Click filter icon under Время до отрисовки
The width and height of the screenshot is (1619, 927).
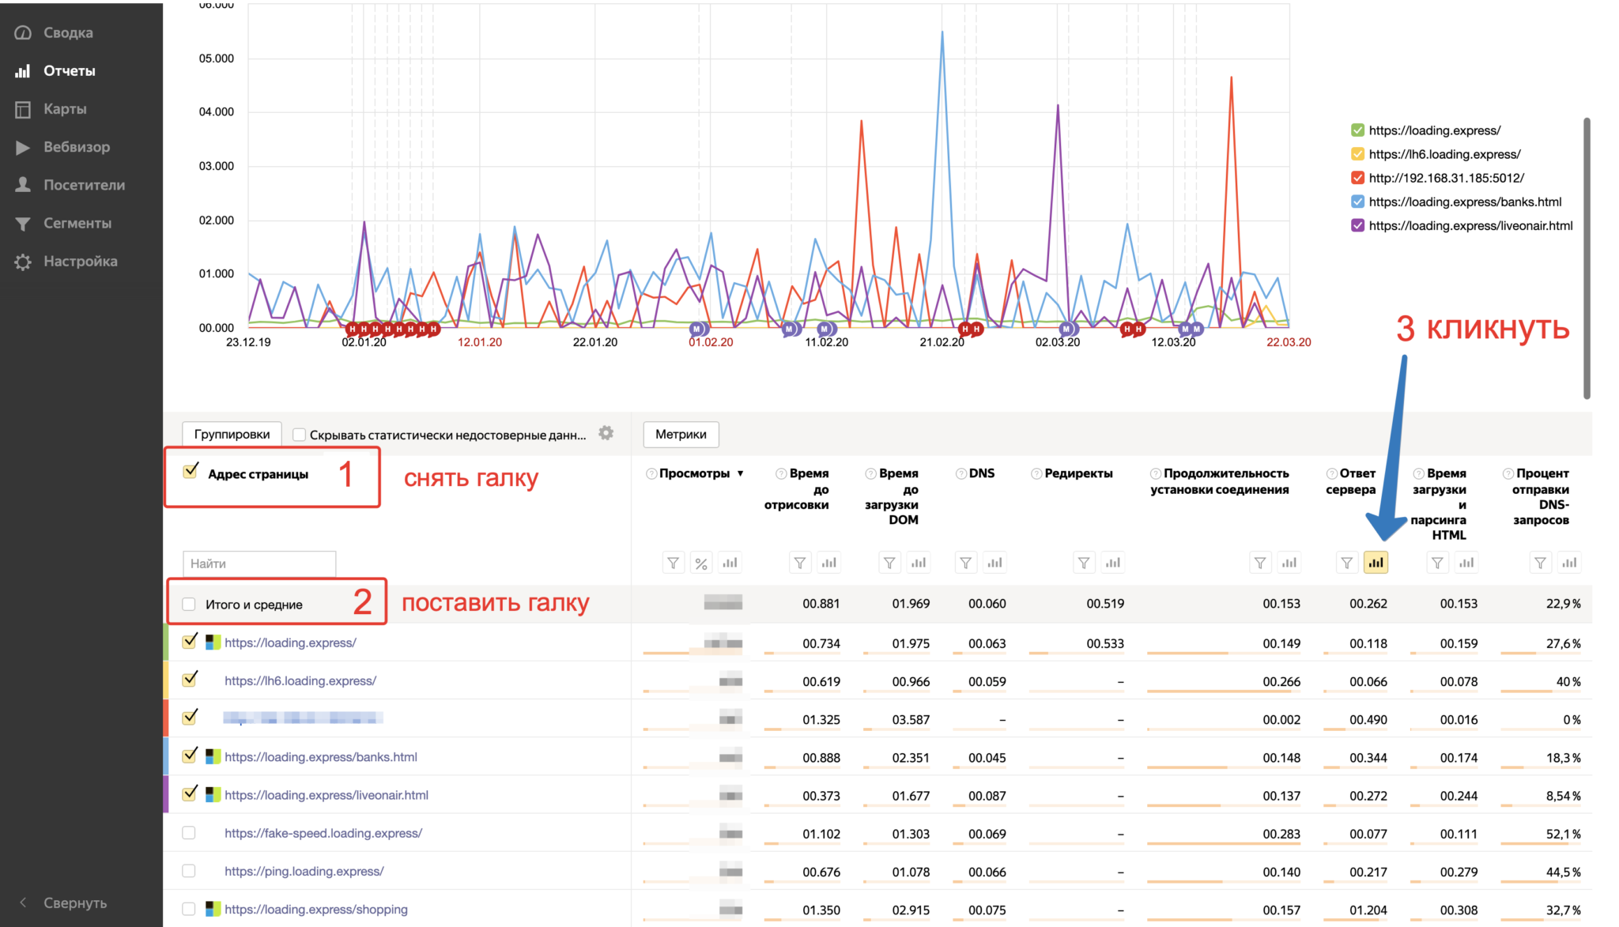800,563
